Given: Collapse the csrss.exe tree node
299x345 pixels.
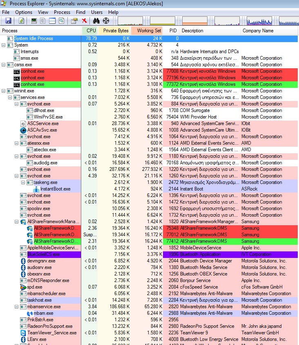Looking at the screenshot, I should pyautogui.click(x=3, y=65).
